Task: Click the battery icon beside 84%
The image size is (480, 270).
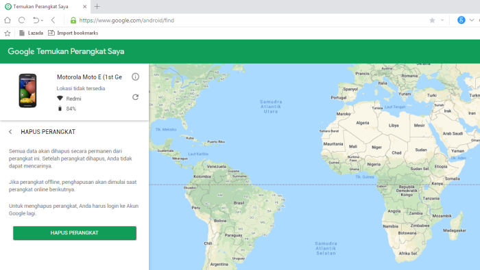Action: coord(60,109)
